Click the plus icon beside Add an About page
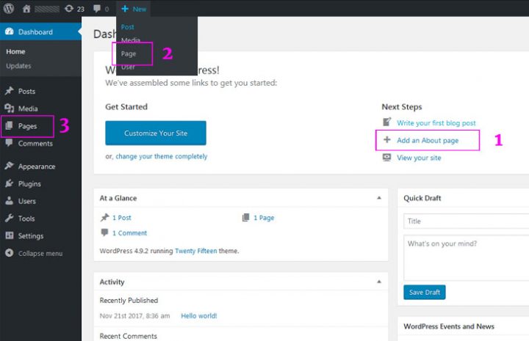 point(387,139)
